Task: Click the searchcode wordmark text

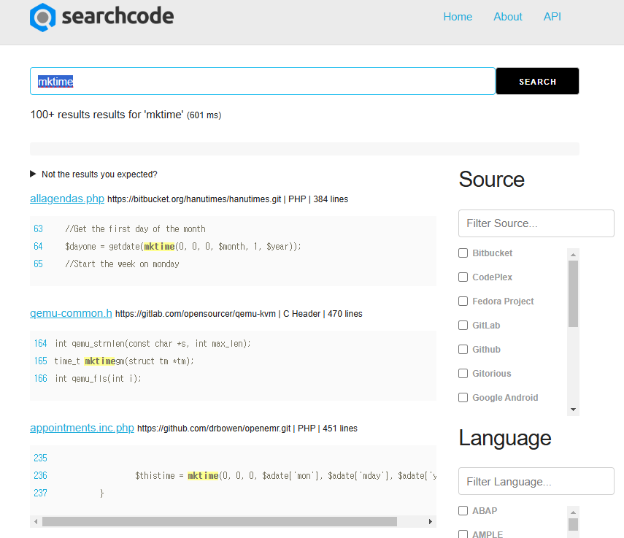Action: [x=118, y=16]
